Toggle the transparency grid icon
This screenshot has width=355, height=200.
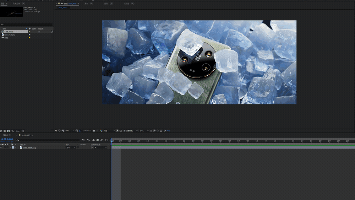[x=121, y=131]
